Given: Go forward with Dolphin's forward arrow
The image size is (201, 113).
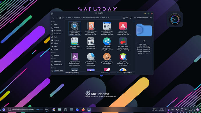Looking at the screenshot, I should (57, 18).
